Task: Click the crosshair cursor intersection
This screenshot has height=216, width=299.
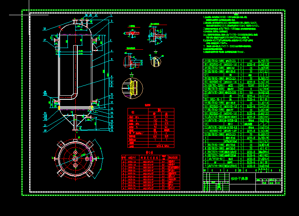Action: tap(29, 15)
